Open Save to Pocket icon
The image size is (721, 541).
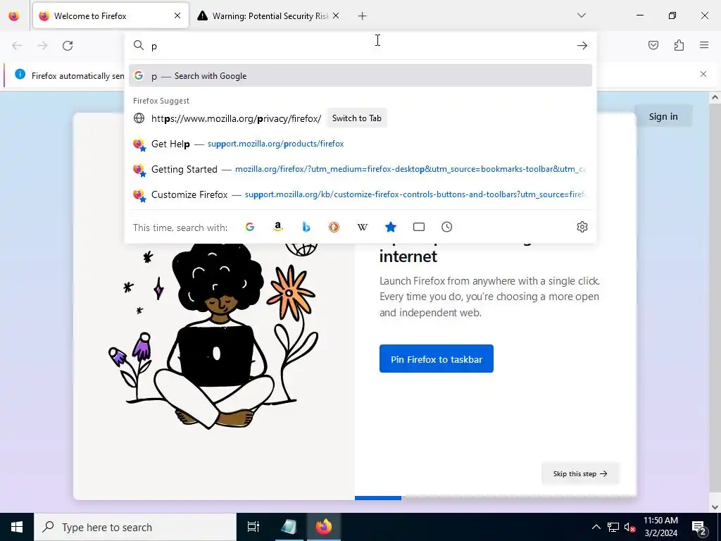[653, 45]
